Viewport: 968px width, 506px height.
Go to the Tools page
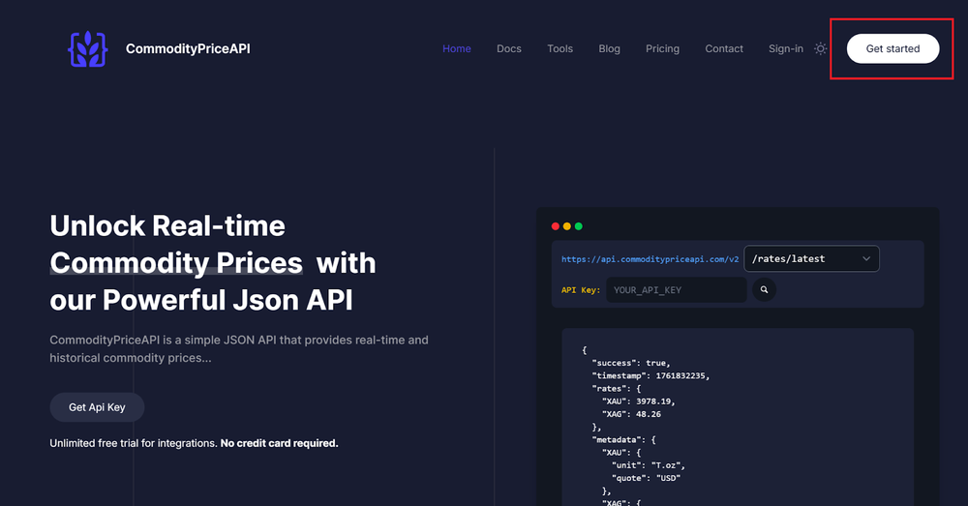[x=560, y=48]
